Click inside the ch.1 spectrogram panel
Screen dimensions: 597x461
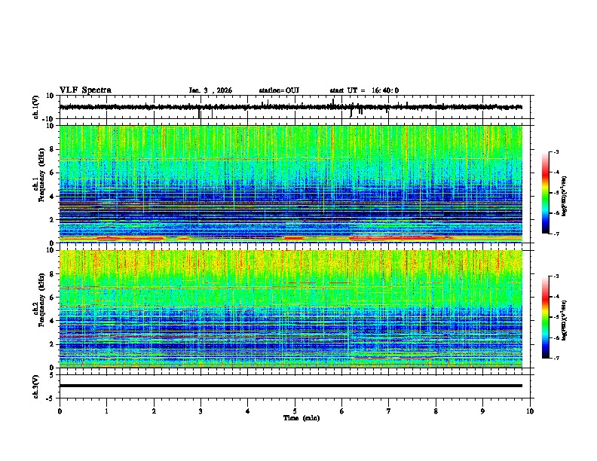point(291,184)
